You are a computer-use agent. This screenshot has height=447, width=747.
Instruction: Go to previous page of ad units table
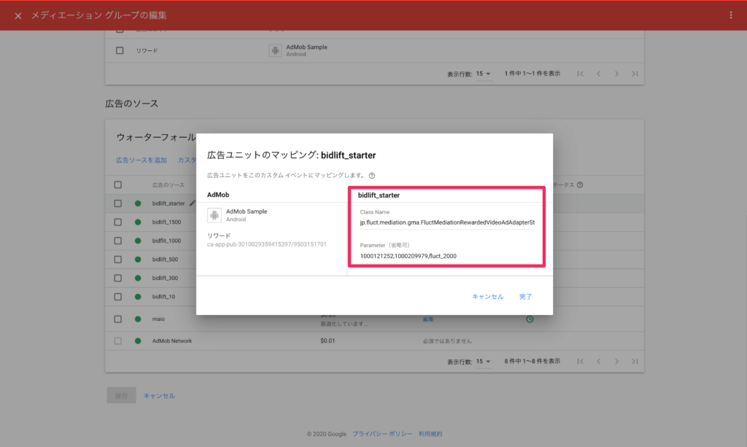(x=598, y=74)
